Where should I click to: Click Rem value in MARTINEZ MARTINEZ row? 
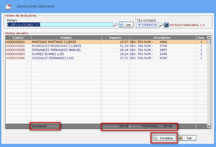tap(201, 42)
